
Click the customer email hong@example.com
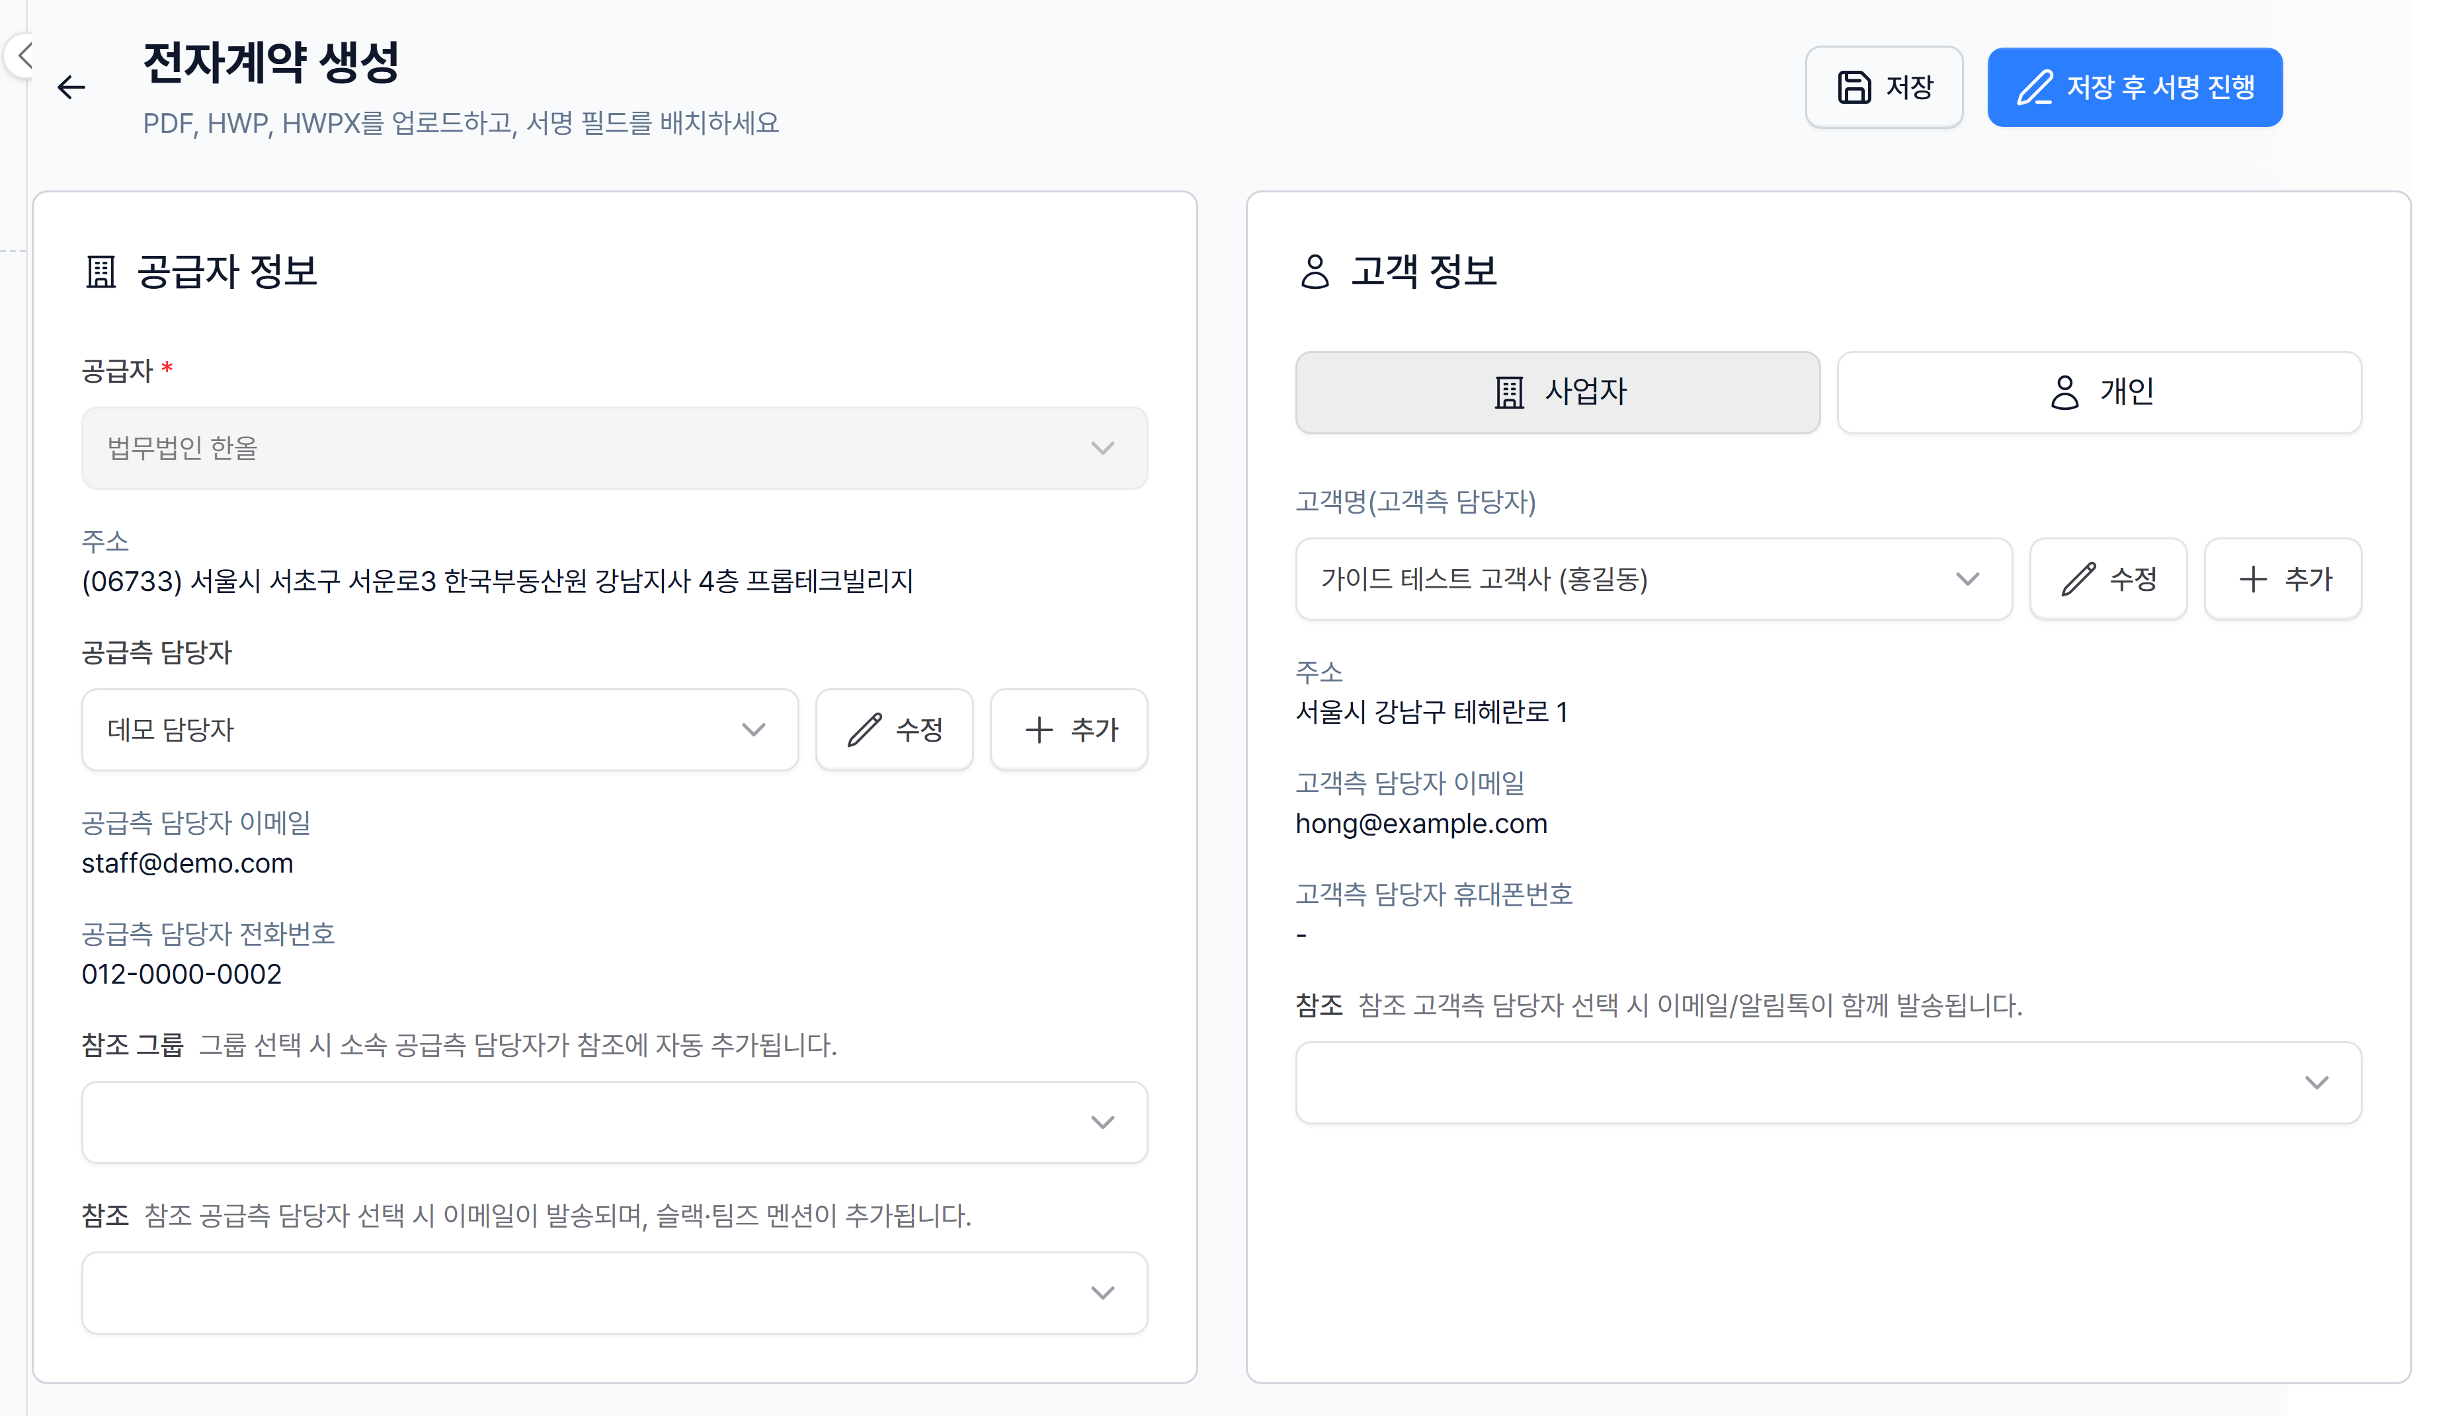(x=1421, y=824)
